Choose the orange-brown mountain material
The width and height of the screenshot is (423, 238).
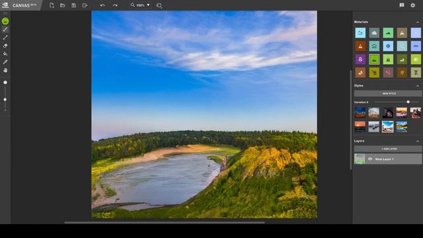click(x=360, y=46)
